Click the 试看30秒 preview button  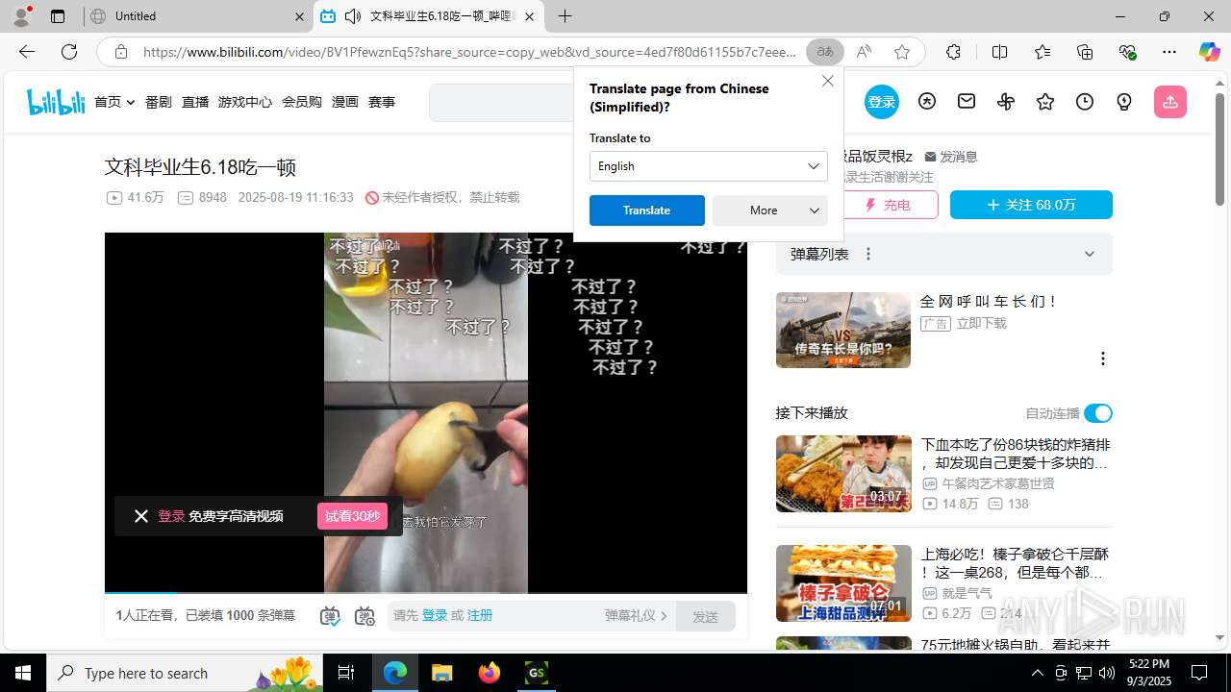[352, 516]
